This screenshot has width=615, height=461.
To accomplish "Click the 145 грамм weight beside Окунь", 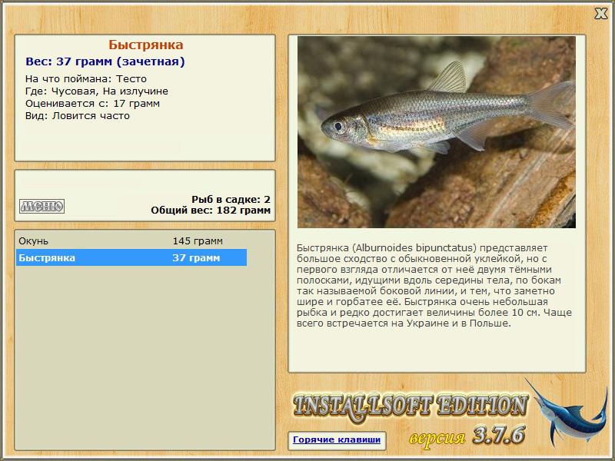I will coord(198,241).
